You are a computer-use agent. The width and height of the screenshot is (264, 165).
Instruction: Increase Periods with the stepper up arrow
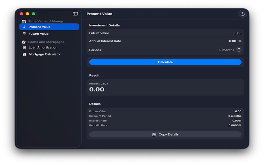[x=239, y=49]
